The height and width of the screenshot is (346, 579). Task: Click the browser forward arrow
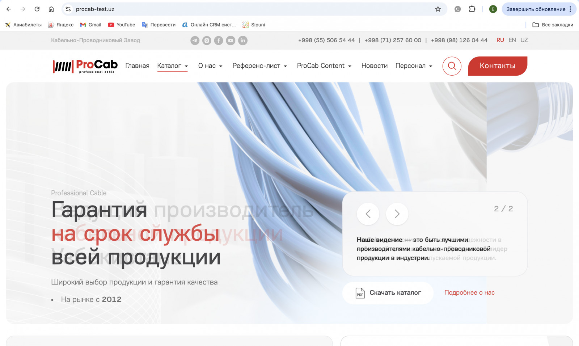23,9
